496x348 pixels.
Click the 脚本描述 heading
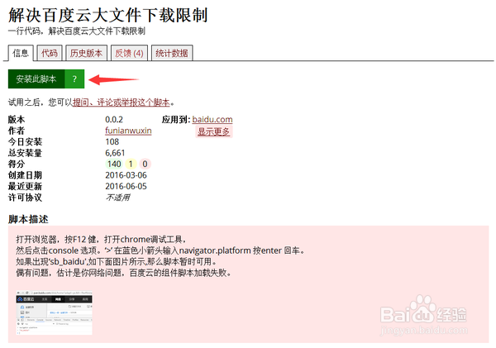[28, 219]
